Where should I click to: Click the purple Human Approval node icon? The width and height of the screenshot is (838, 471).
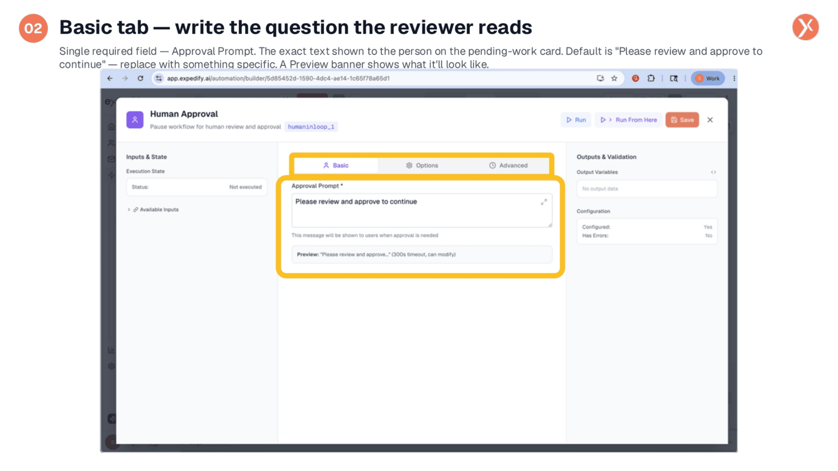point(135,120)
